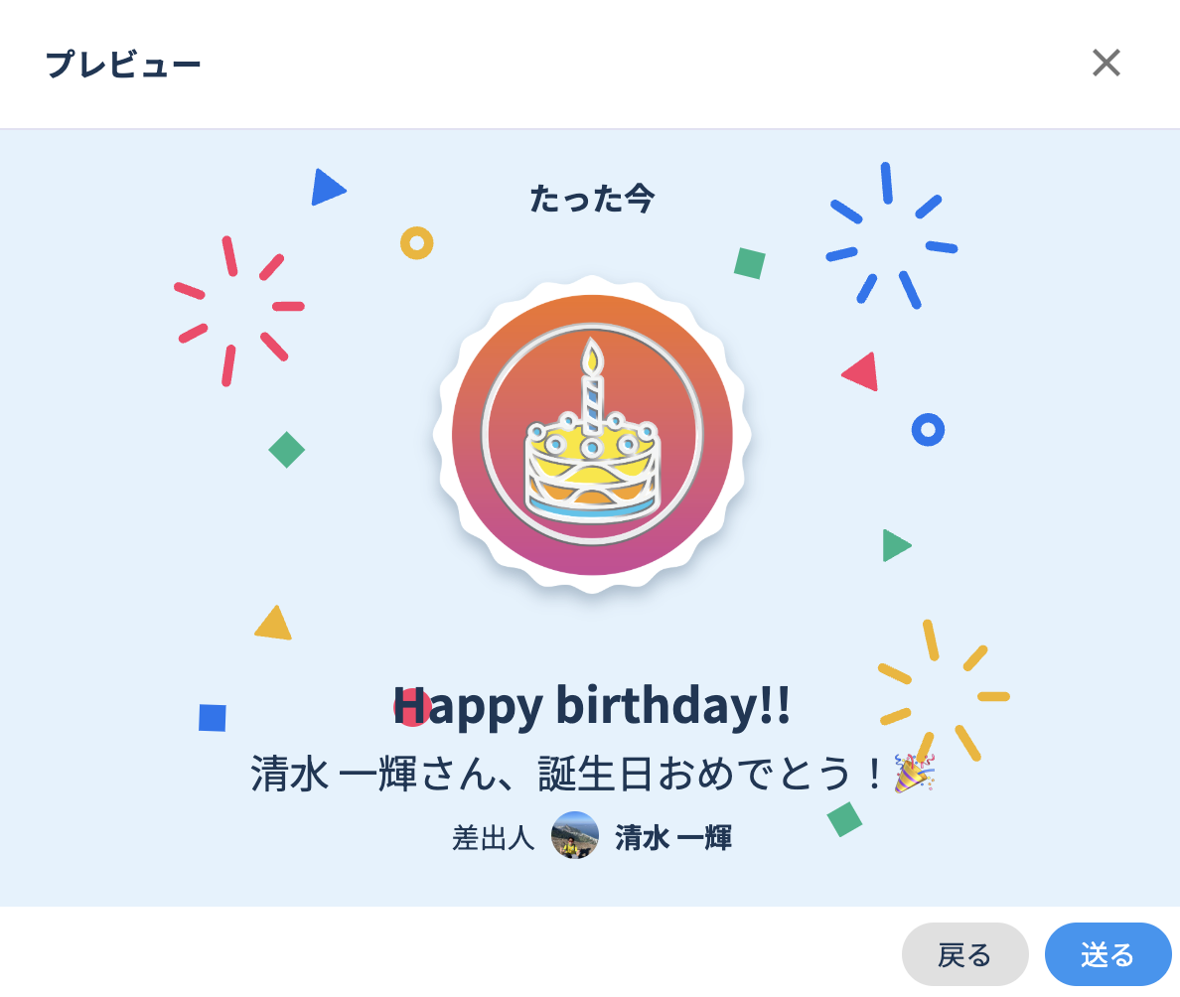Click the プレビュー dialog title

[x=123, y=65]
